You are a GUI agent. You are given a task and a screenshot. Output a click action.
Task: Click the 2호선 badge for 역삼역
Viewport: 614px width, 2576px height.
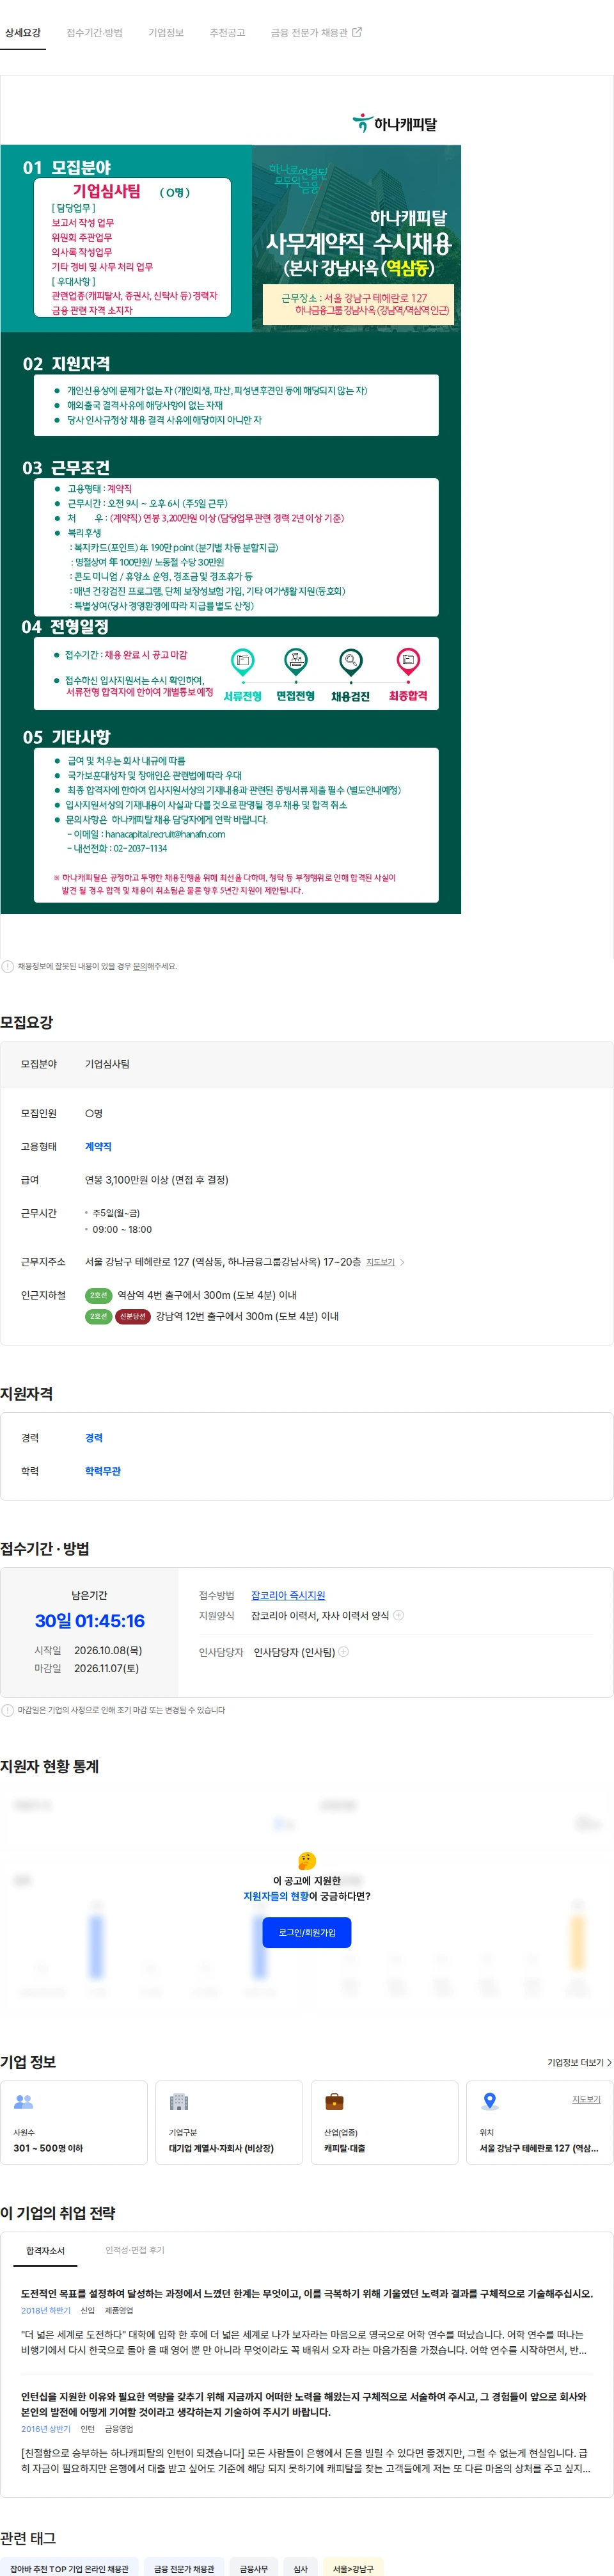point(98,1295)
